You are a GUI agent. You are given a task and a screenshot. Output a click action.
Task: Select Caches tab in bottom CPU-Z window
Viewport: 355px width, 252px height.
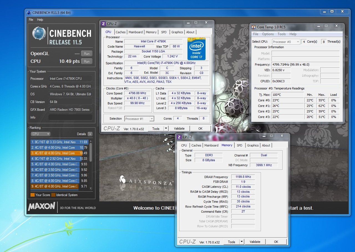pos(196,145)
